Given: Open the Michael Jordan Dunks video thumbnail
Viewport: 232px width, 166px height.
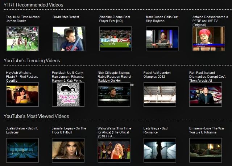Looking at the screenshot, I should click(22, 39).
